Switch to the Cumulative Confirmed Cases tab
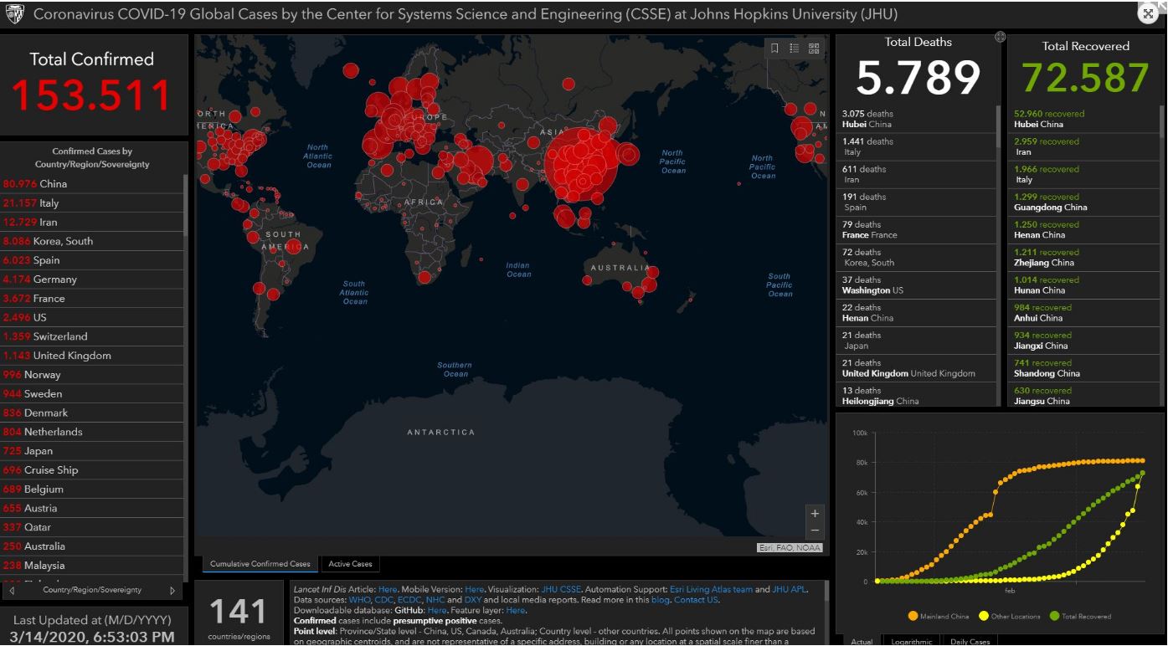Screen dimensions: 1168x646 260,564
